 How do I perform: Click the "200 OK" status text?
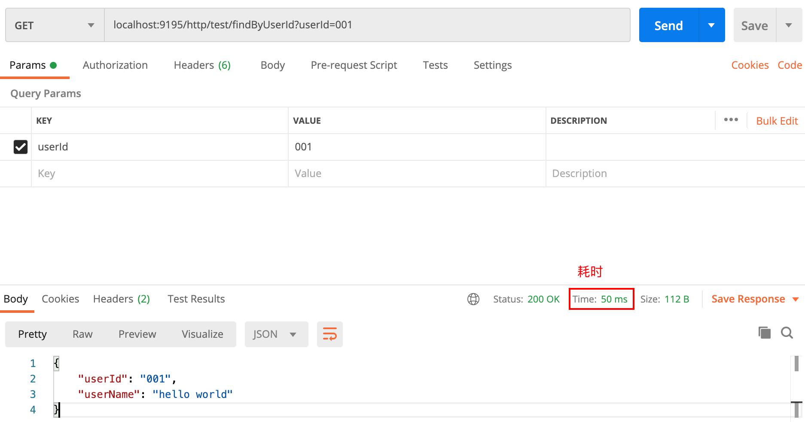click(543, 299)
